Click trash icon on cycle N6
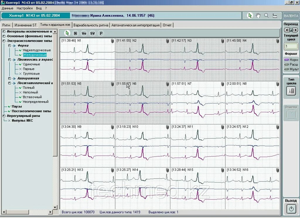Screen dimensions: 300x218 click(167, 84)
